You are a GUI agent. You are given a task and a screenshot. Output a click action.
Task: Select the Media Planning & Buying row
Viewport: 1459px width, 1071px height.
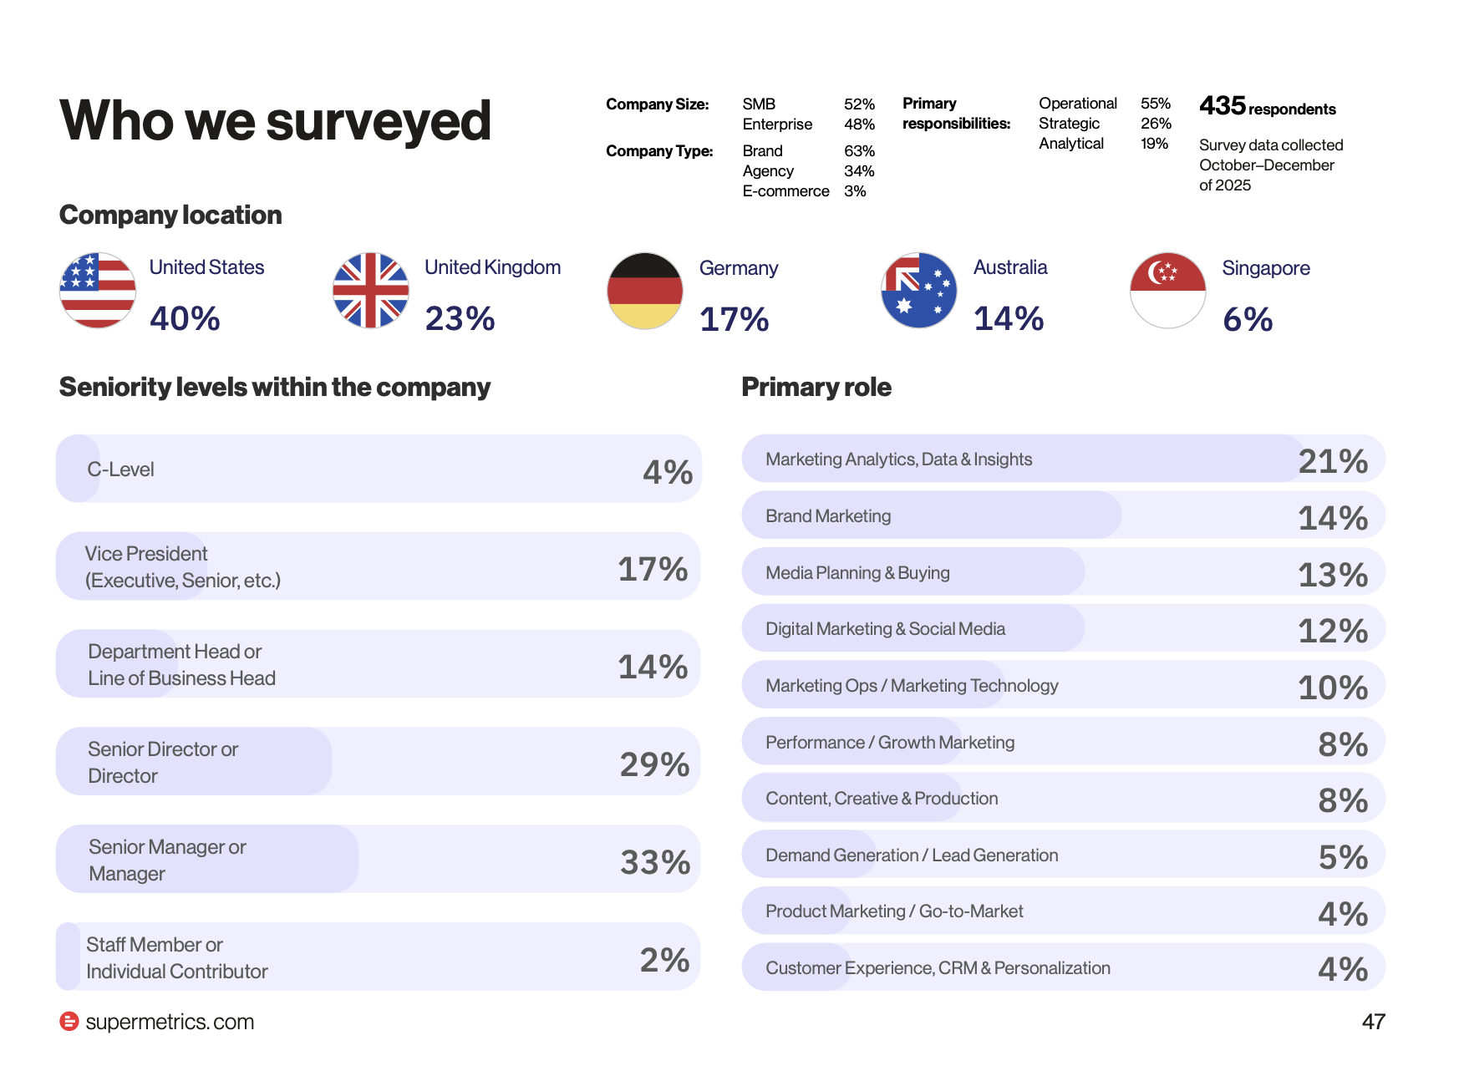pyautogui.click(x=1064, y=572)
